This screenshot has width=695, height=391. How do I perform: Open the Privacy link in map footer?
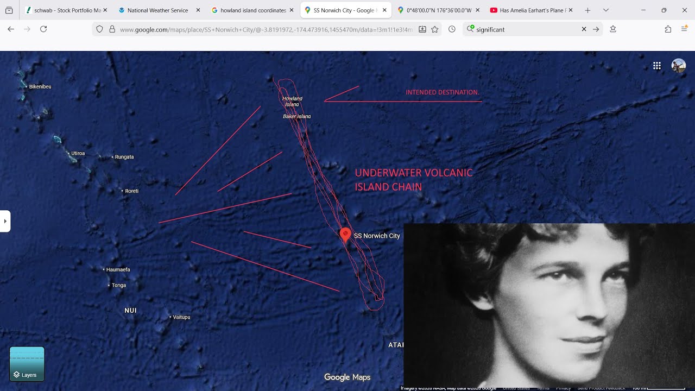tap(563, 388)
